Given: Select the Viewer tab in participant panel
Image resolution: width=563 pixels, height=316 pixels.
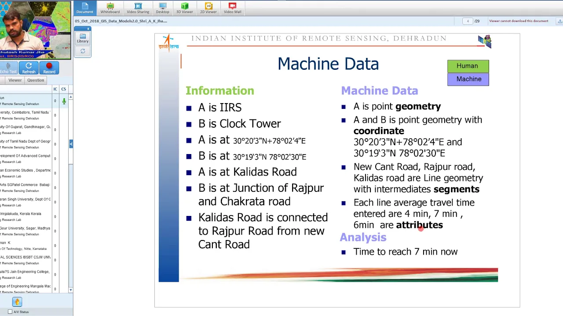Looking at the screenshot, I should (x=15, y=80).
